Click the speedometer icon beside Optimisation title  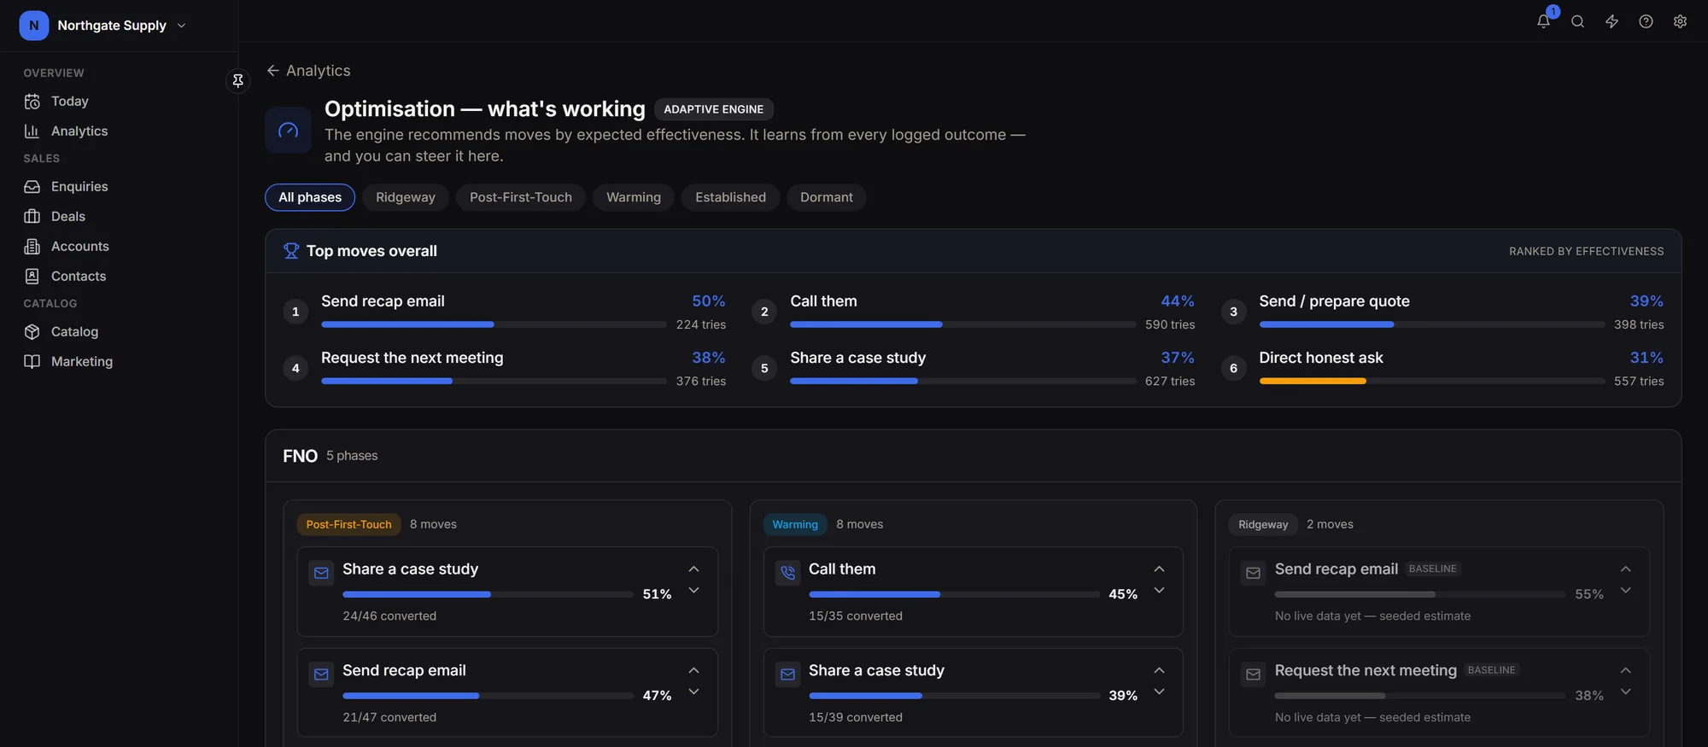point(289,131)
